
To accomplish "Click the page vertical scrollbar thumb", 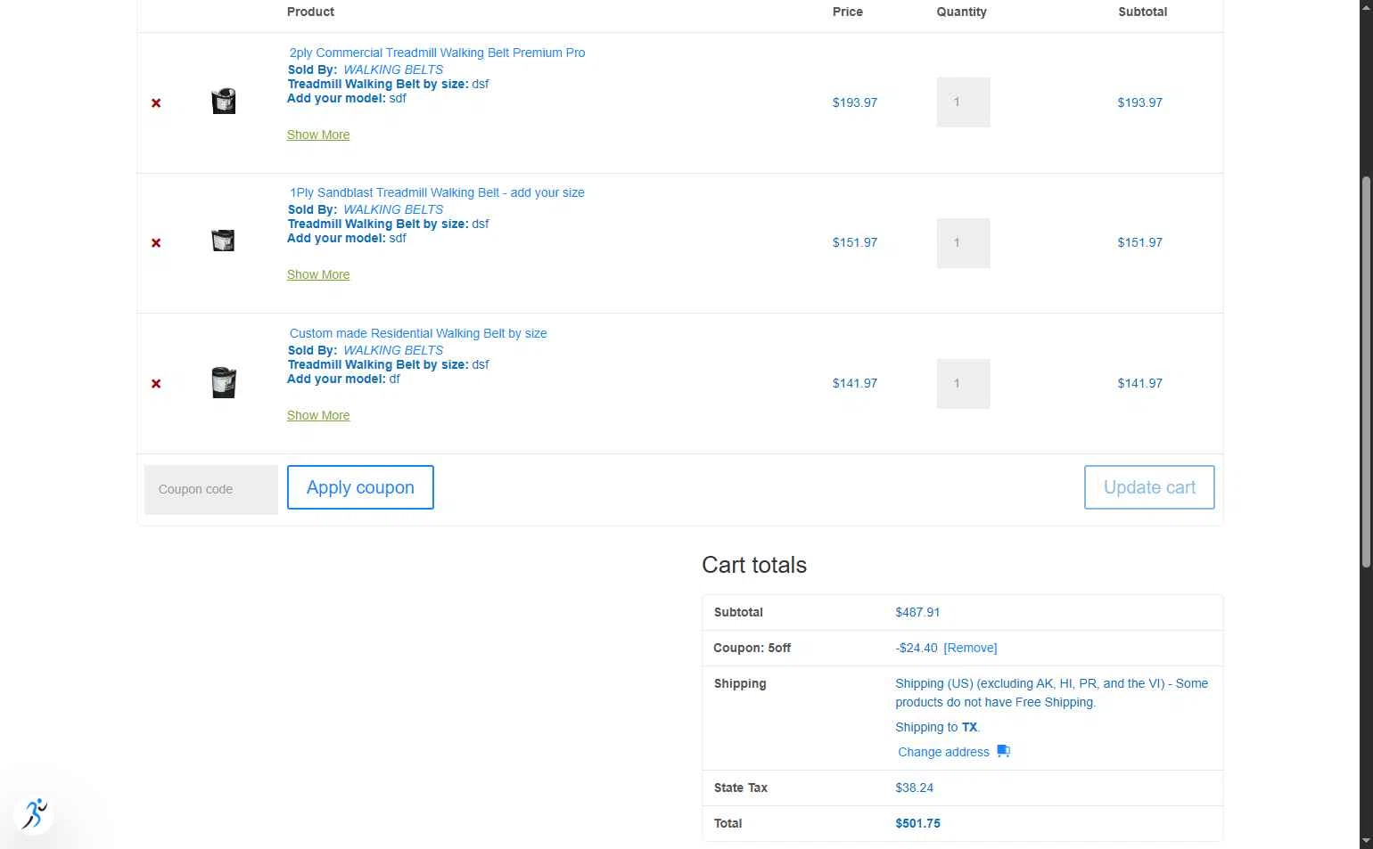I will pyautogui.click(x=1366, y=372).
